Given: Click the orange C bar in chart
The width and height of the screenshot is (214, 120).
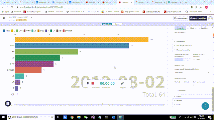Looking at the screenshot, I should coord(82,39).
